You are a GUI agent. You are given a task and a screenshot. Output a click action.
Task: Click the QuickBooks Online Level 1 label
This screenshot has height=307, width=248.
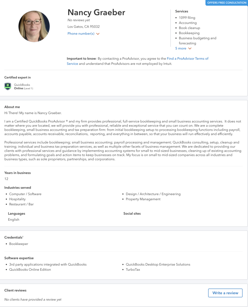click(23, 87)
